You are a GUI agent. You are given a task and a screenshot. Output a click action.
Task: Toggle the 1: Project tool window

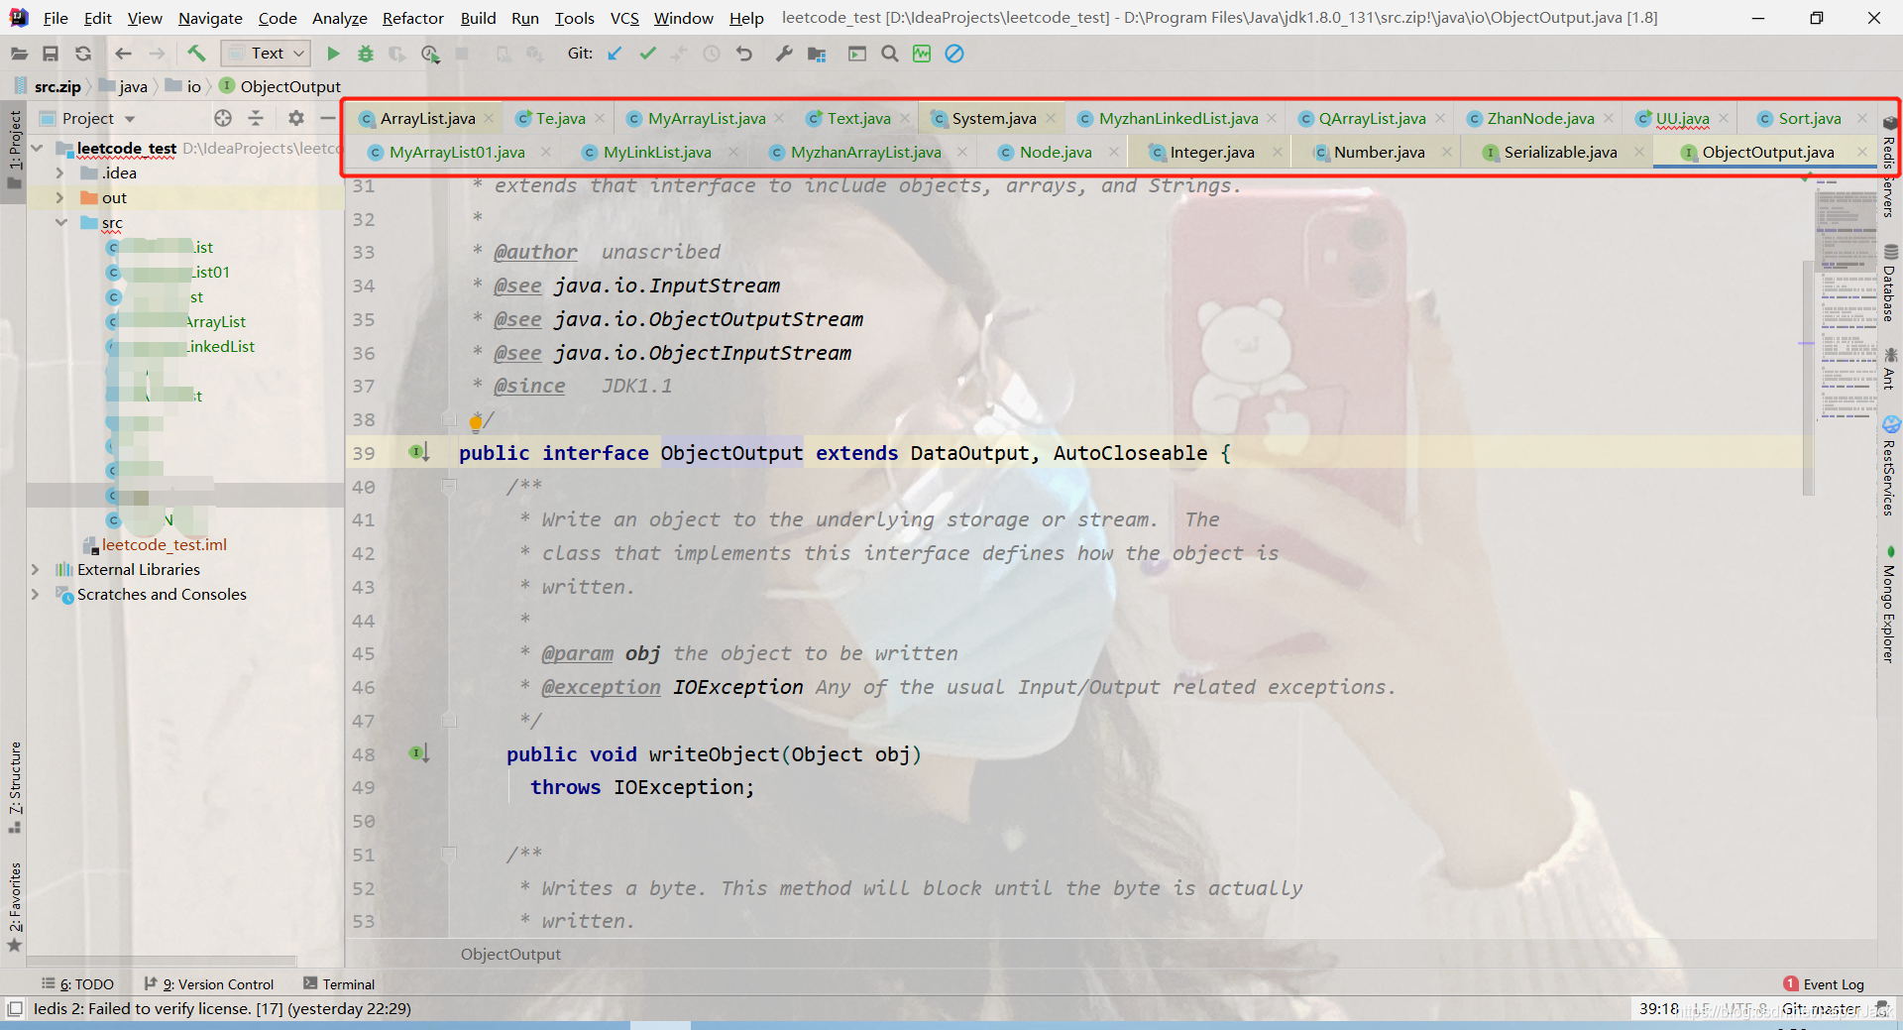[14, 151]
